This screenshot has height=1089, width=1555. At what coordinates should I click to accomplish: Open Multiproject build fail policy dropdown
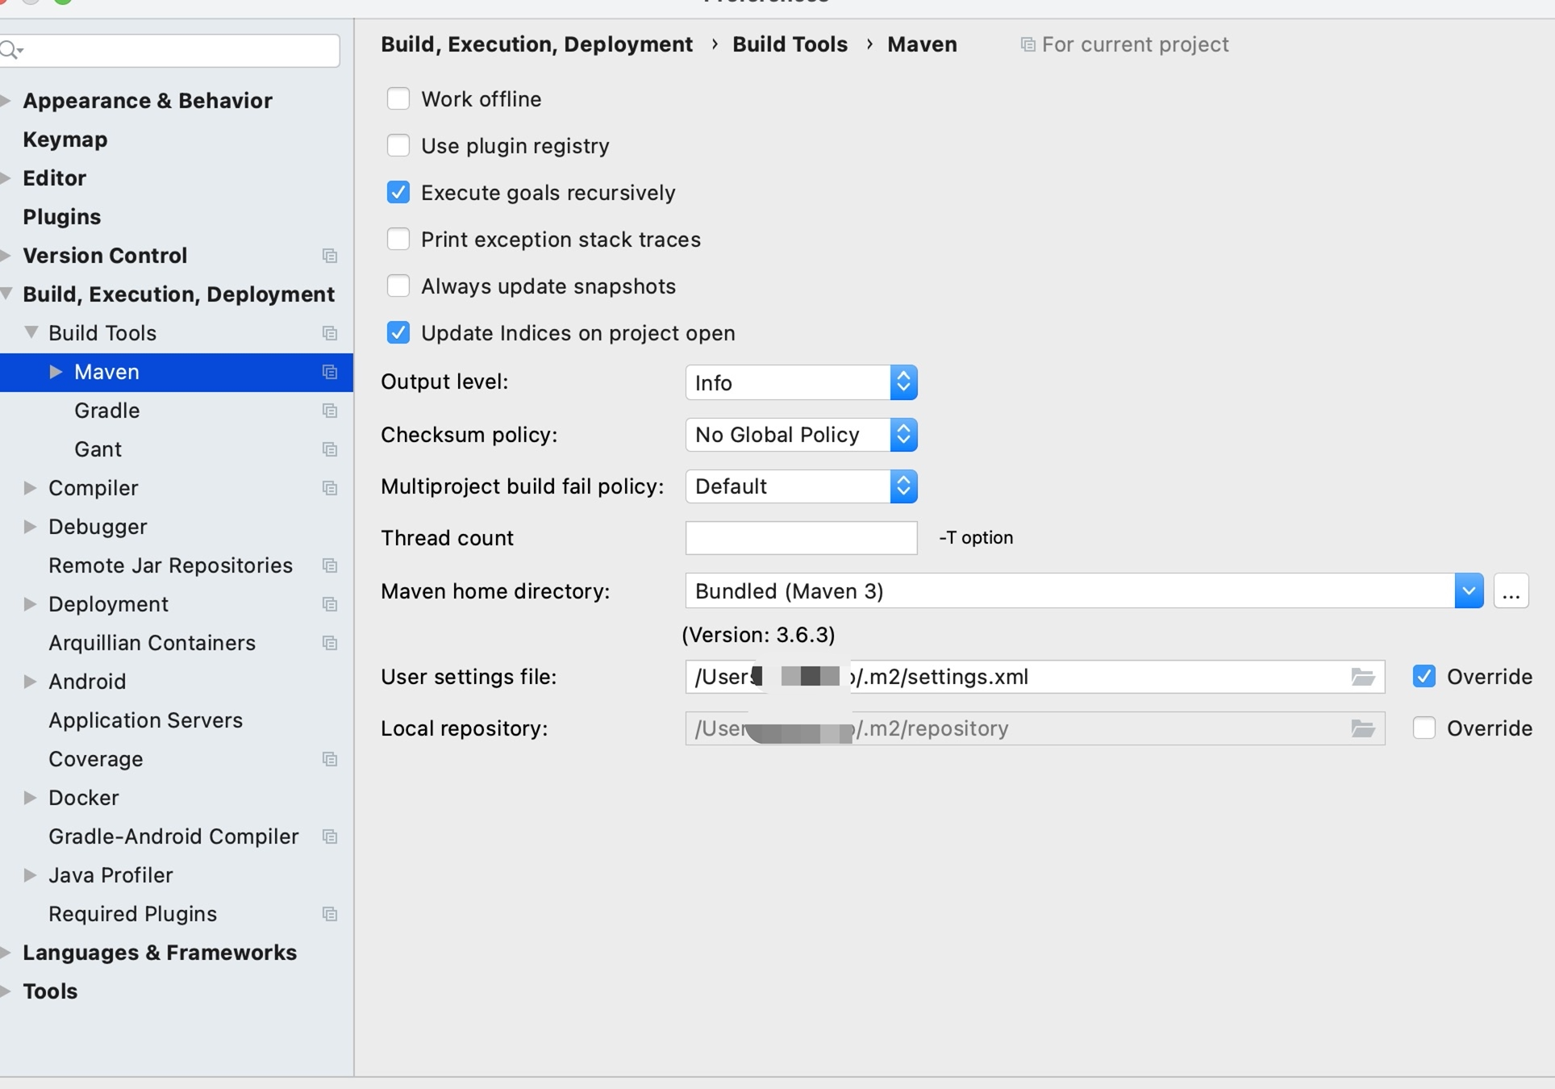tap(802, 486)
